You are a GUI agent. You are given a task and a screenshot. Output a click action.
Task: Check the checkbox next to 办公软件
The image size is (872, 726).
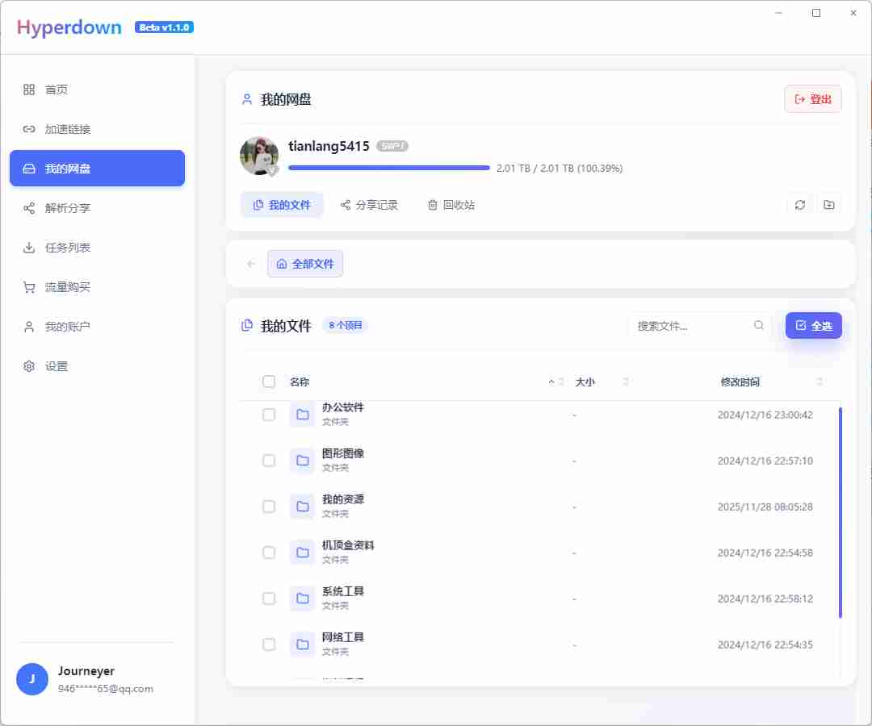pyautogui.click(x=269, y=415)
